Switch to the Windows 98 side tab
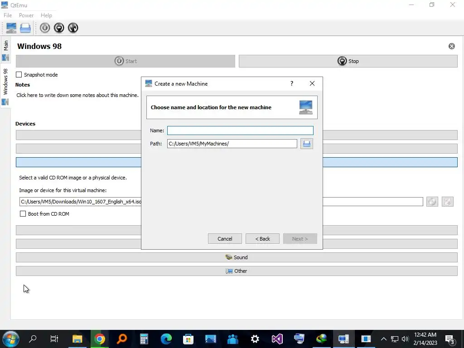The height and width of the screenshot is (348, 464). pyautogui.click(x=5, y=86)
